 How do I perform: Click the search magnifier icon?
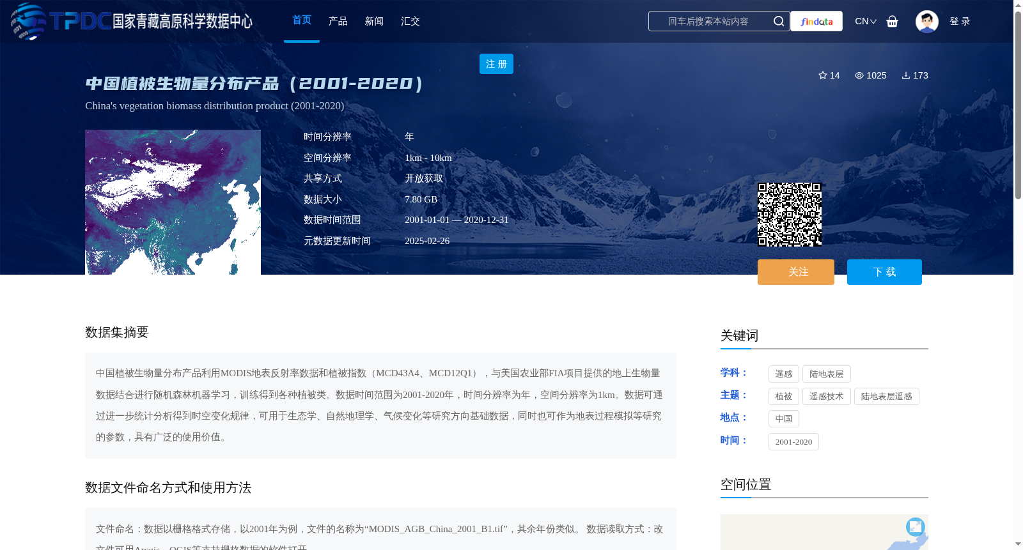click(778, 21)
